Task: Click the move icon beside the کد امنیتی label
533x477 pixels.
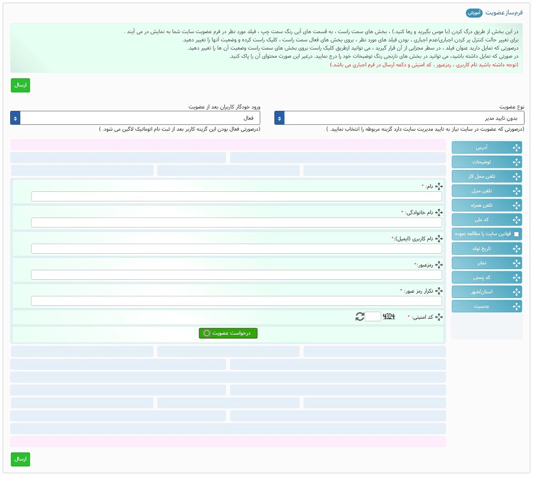Action: click(439, 317)
